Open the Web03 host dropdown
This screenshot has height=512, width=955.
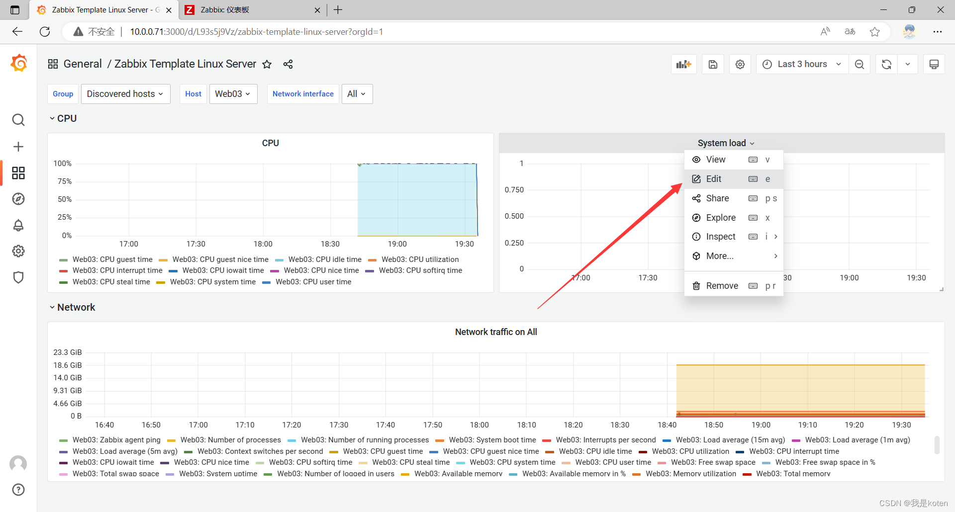tap(233, 94)
